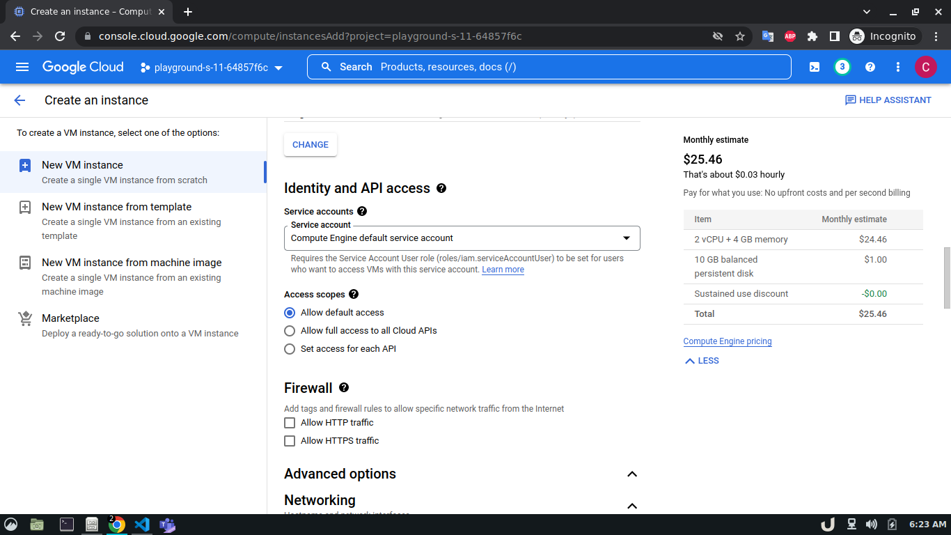
Task: Click help icon next to Identity and API access
Action: pos(441,188)
